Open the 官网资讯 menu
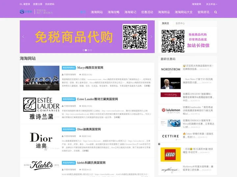 [203, 12]
